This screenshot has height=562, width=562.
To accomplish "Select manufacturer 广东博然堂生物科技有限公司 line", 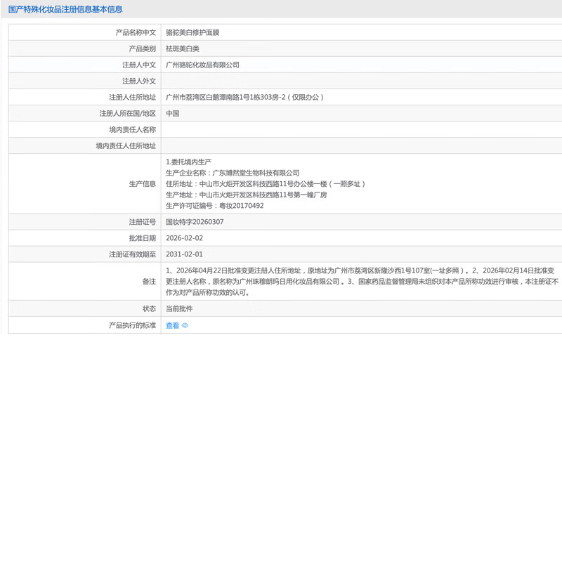I will [233, 173].
